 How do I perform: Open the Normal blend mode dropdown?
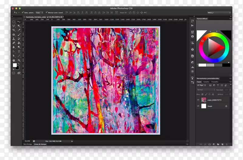pos(206,90)
